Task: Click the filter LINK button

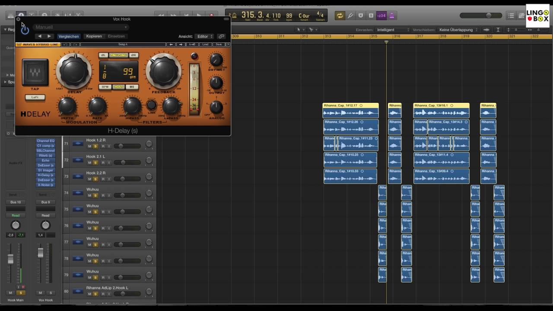Action: pyautogui.click(x=151, y=105)
